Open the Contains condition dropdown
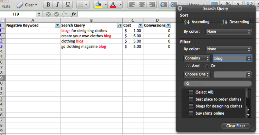The height and width of the screenshot is (135, 259). 197,58
